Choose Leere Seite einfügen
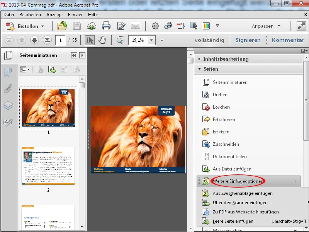309x232 pixels. point(253,221)
